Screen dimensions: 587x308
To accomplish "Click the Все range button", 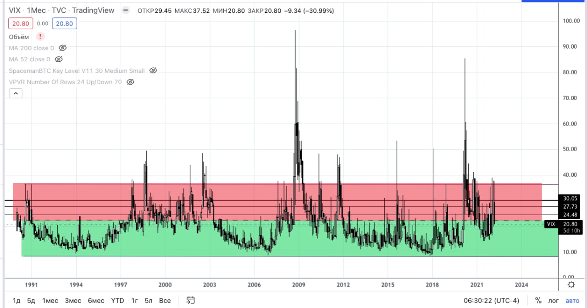I will [x=165, y=301].
